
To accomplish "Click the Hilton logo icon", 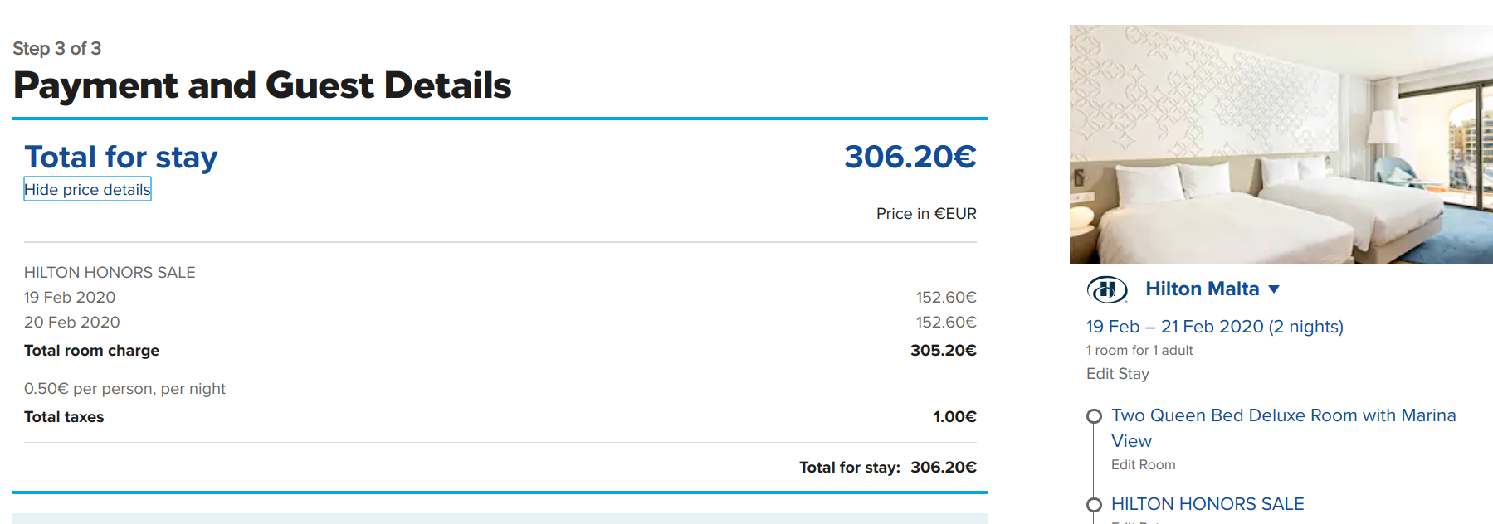I will click(x=1106, y=289).
